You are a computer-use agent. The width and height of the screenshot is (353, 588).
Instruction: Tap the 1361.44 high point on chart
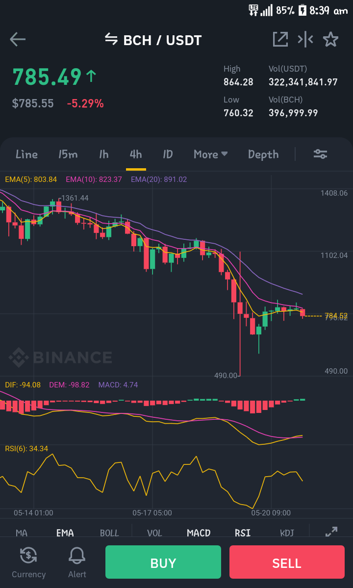click(x=75, y=198)
